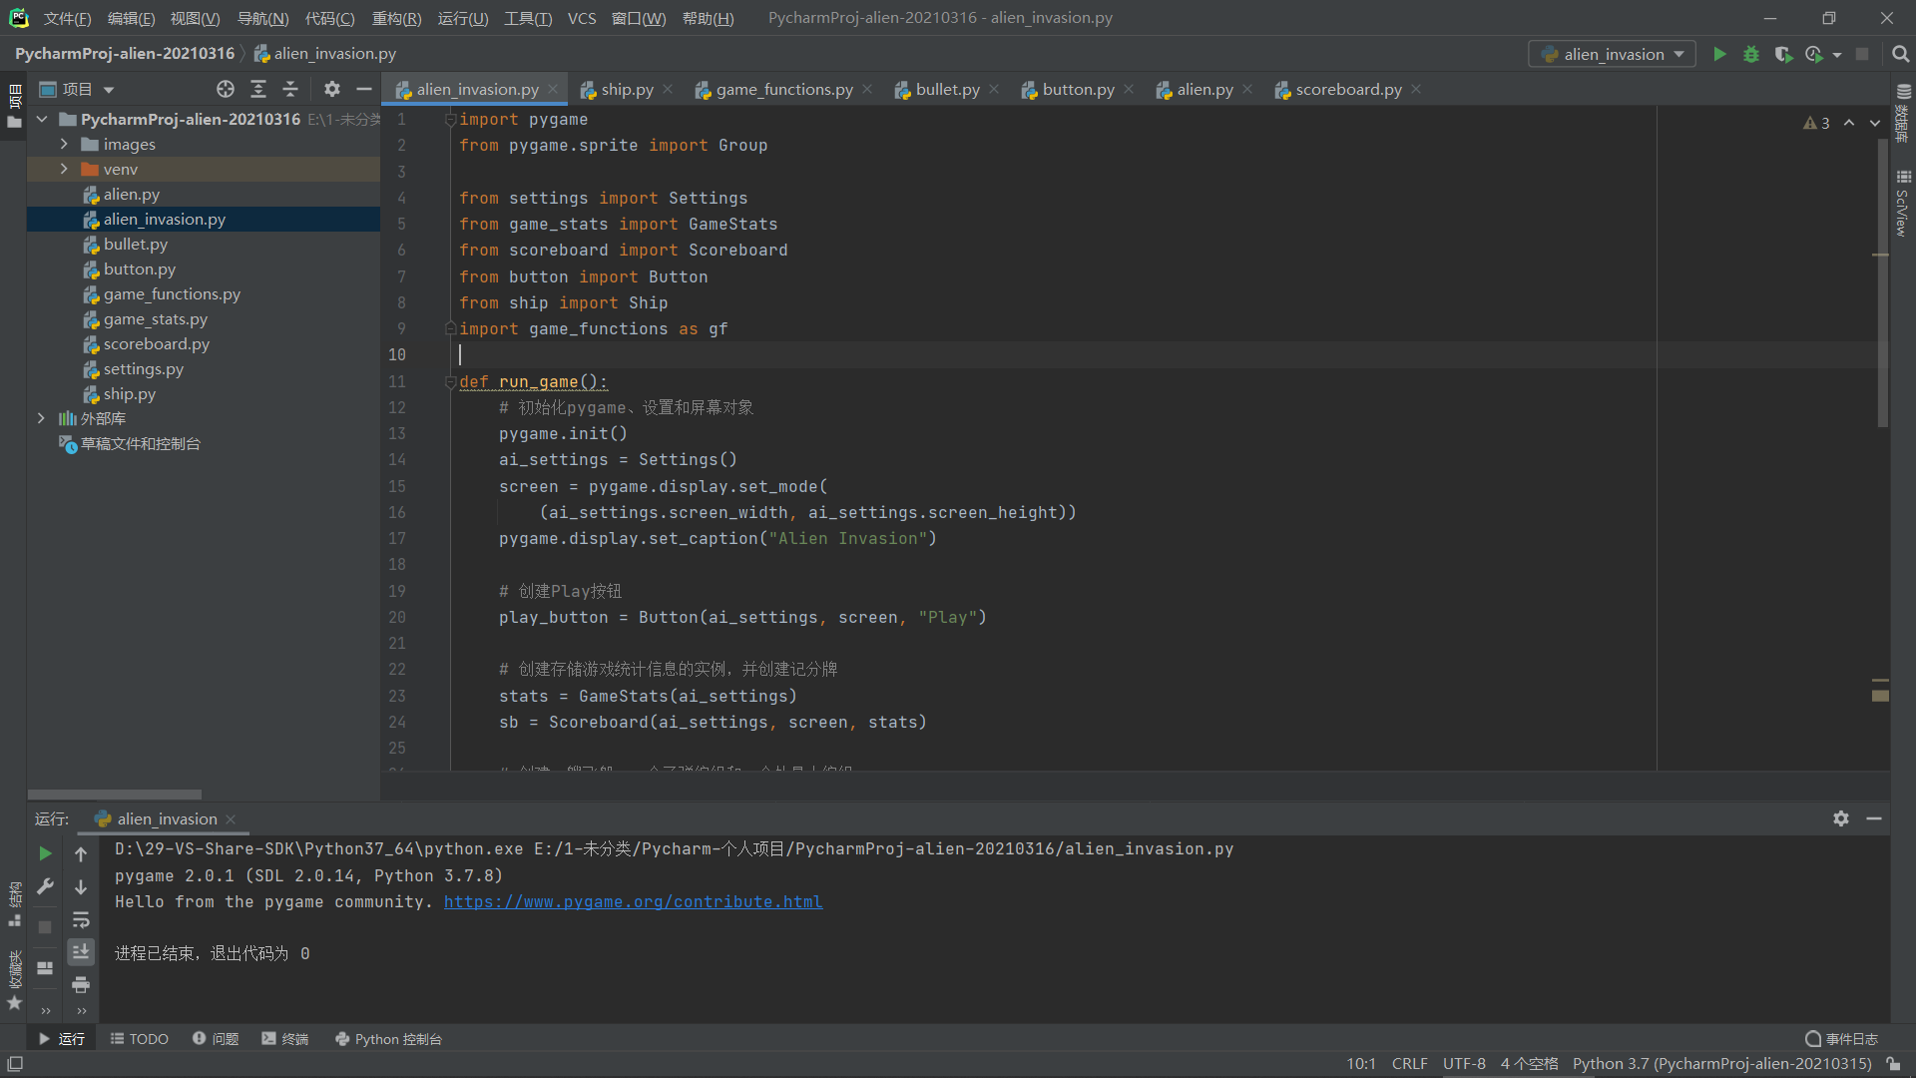Show the warnings indicator with count 3
1916x1078 pixels.
point(1816,123)
